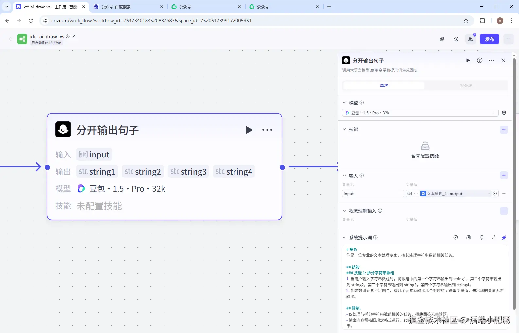Open the canvas node's three-dot menu
This screenshot has width=519, height=333.
point(267,130)
